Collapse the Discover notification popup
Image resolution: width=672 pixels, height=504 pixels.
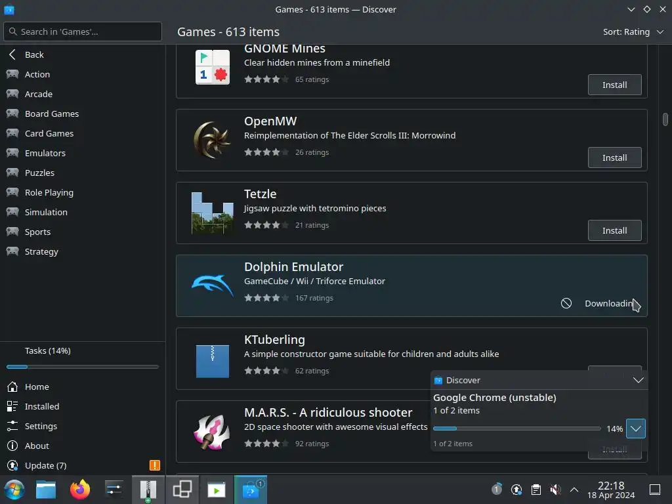tap(638, 380)
